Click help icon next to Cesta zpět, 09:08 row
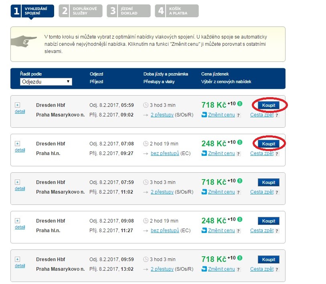The width and height of the screenshot is (326, 284). [x=277, y=231]
